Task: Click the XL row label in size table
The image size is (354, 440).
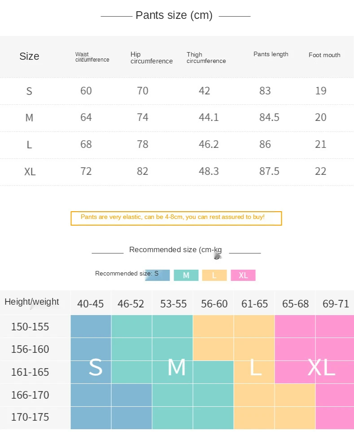Action: [x=30, y=172]
